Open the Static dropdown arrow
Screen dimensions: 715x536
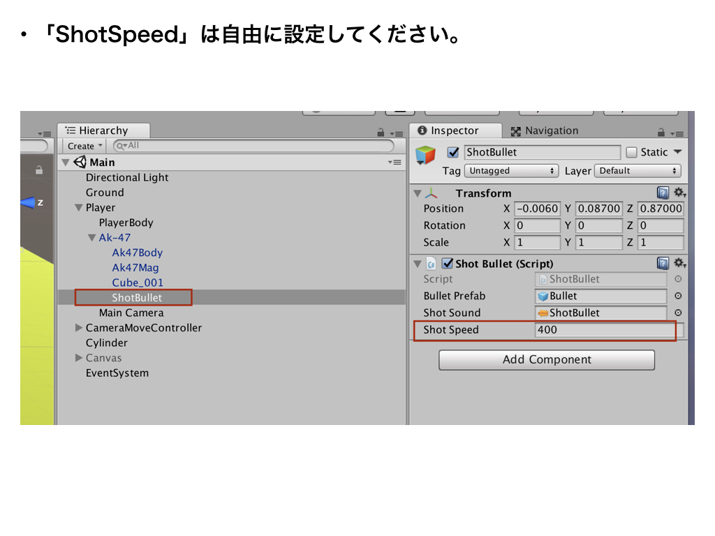pos(677,151)
